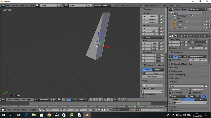The image size is (211, 118).
Task: Toggle the Anti-Aliasing checkbox
Action: click(x=172, y=52)
